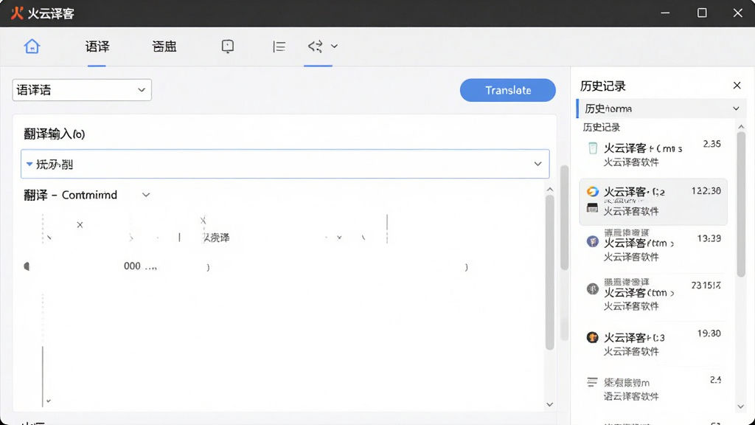
Task: Click the purple round icon on the 13:39 entry
Action: pyautogui.click(x=593, y=241)
